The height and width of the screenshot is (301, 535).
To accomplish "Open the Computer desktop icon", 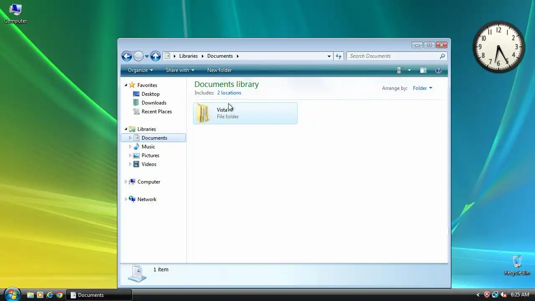I will pyautogui.click(x=15, y=14).
